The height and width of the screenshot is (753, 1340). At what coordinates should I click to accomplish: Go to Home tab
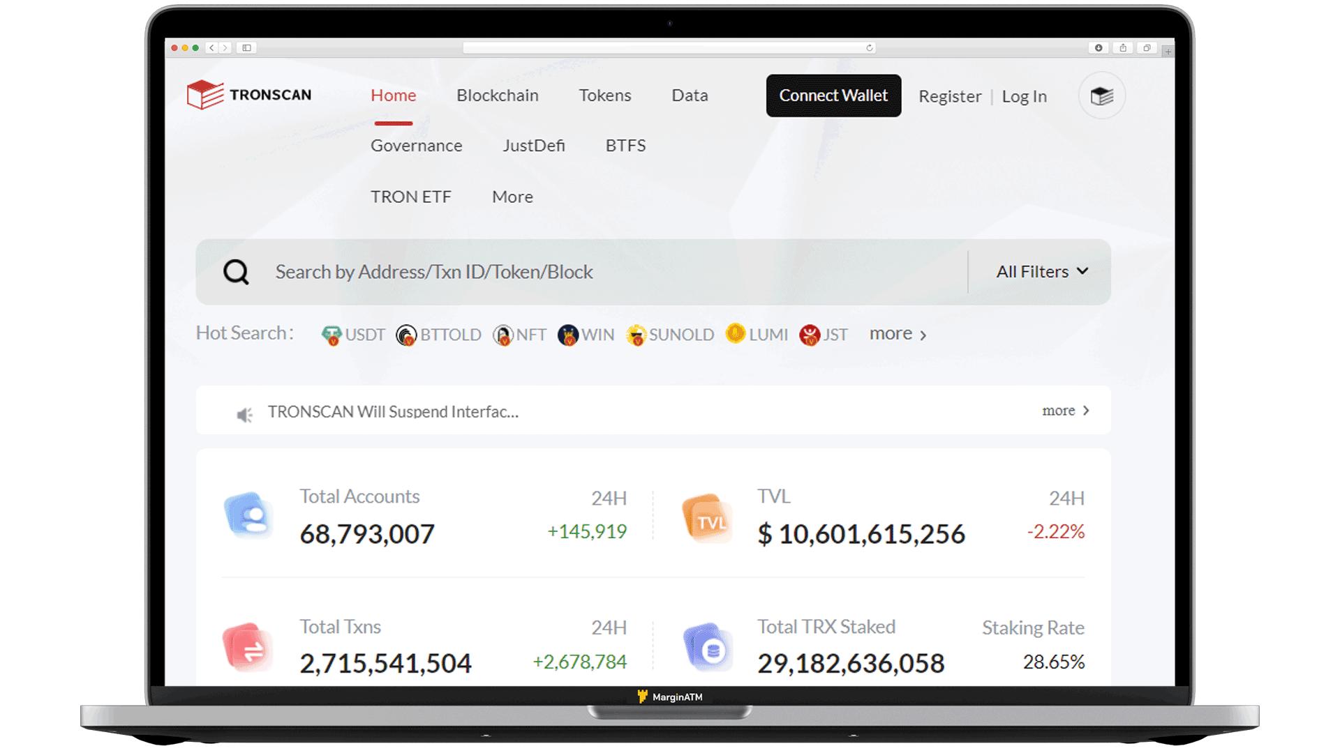click(x=393, y=96)
